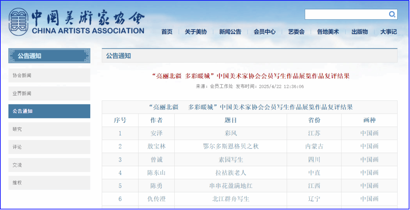Click the China Artists Association logo

[x=77, y=21]
